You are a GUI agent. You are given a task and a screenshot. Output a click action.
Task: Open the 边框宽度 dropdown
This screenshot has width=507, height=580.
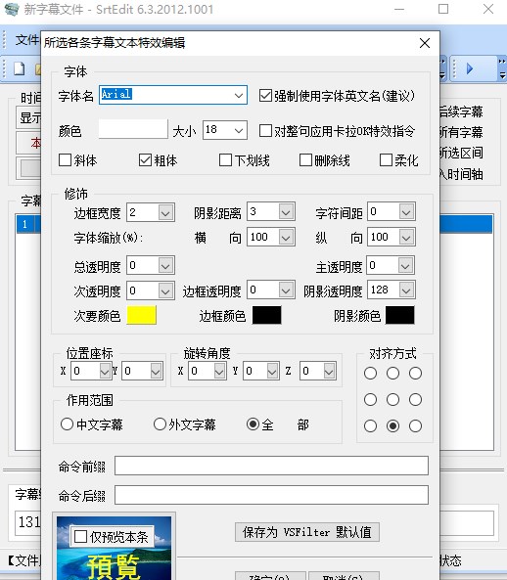point(165,212)
